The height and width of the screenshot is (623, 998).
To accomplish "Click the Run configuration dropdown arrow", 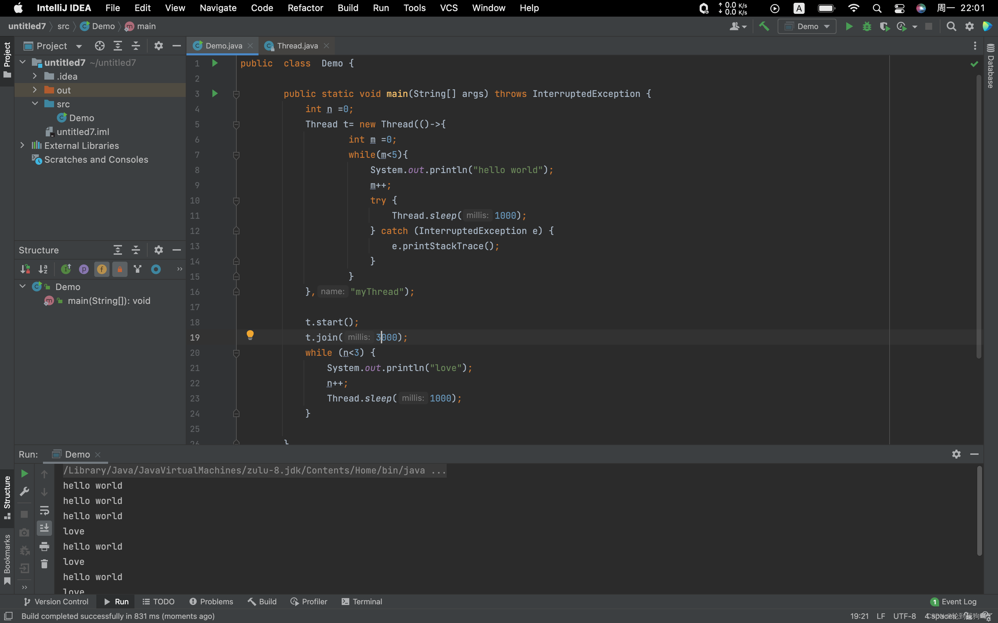I will click(827, 27).
